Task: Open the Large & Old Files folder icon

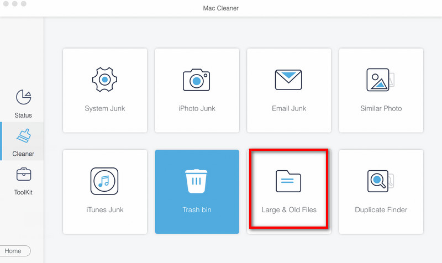Action: pyautogui.click(x=288, y=181)
